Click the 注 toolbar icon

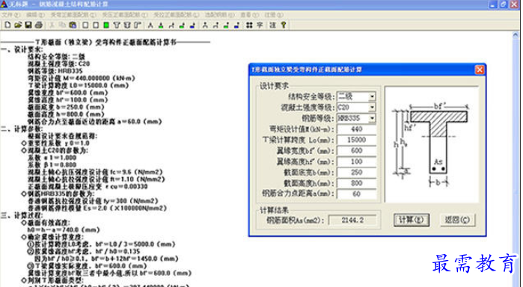click(x=272, y=25)
